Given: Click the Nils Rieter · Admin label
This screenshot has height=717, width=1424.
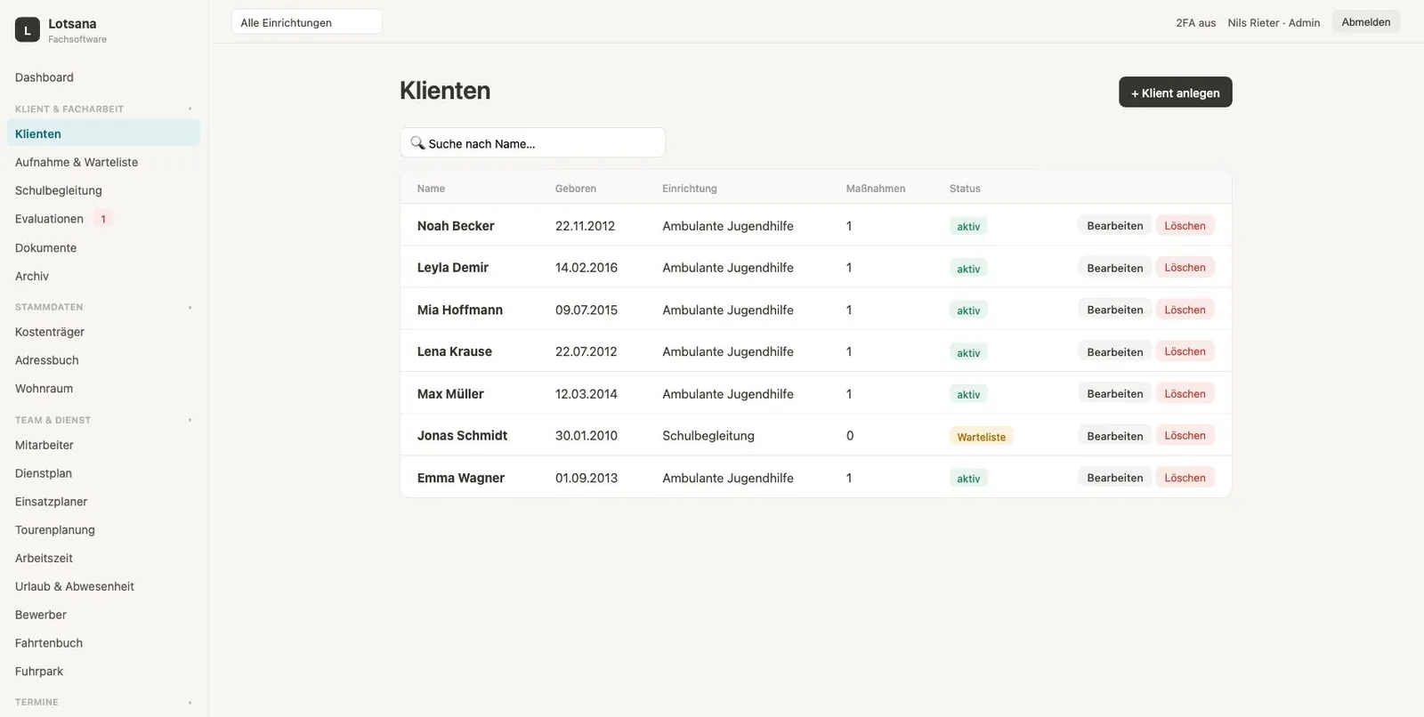Looking at the screenshot, I should [x=1274, y=23].
